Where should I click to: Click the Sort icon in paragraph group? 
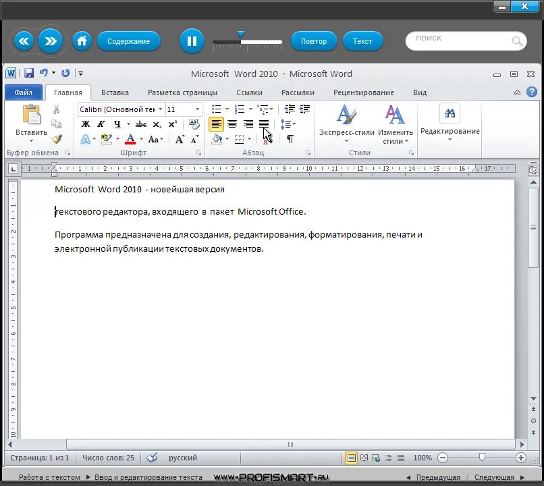(267, 140)
